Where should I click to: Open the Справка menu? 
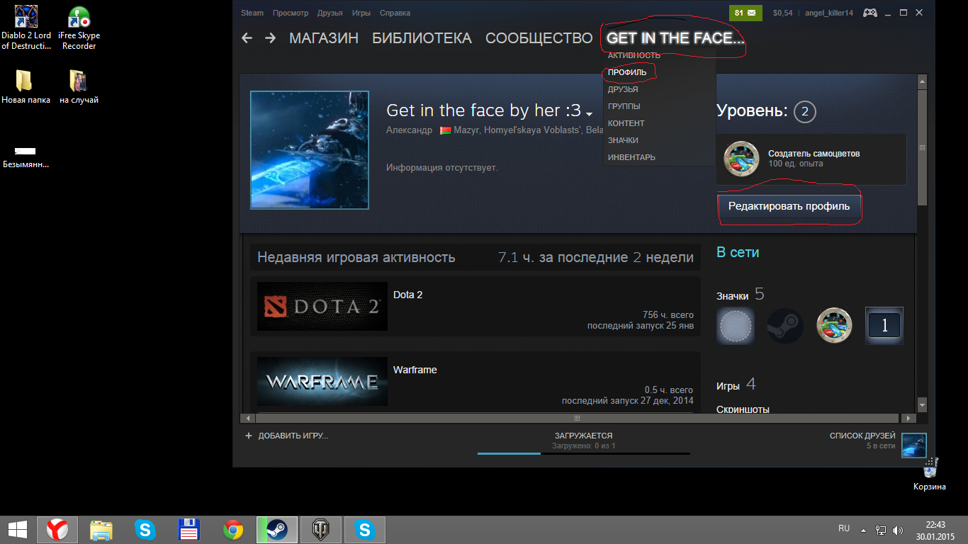(395, 13)
